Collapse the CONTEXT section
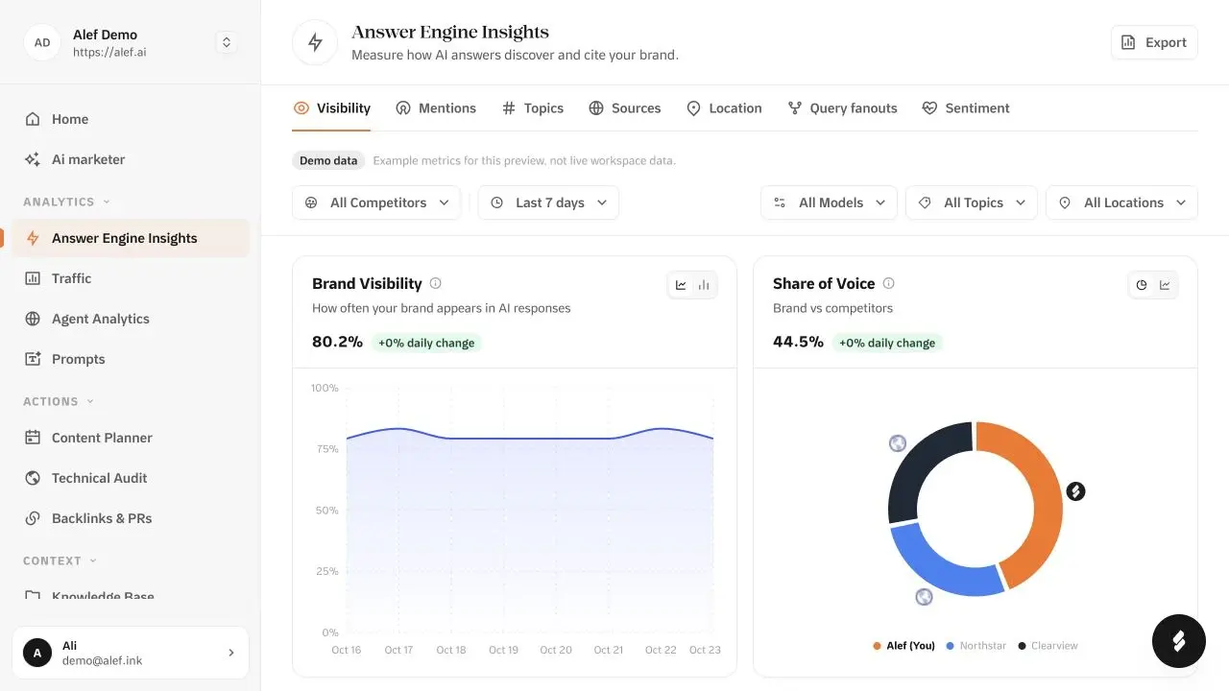This screenshot has height=691, width=1229. click(x=60, y=560)
